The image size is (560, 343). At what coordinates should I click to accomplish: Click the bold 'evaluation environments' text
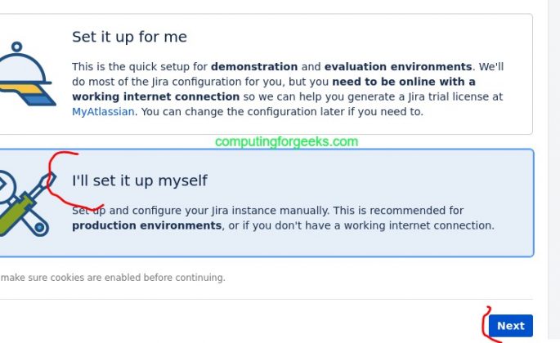point(397,66)
